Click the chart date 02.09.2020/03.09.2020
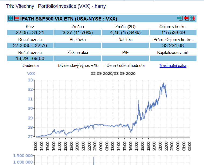Image resolution: width=204 pixels, height=165 pixels. click(x=113, y=74)
